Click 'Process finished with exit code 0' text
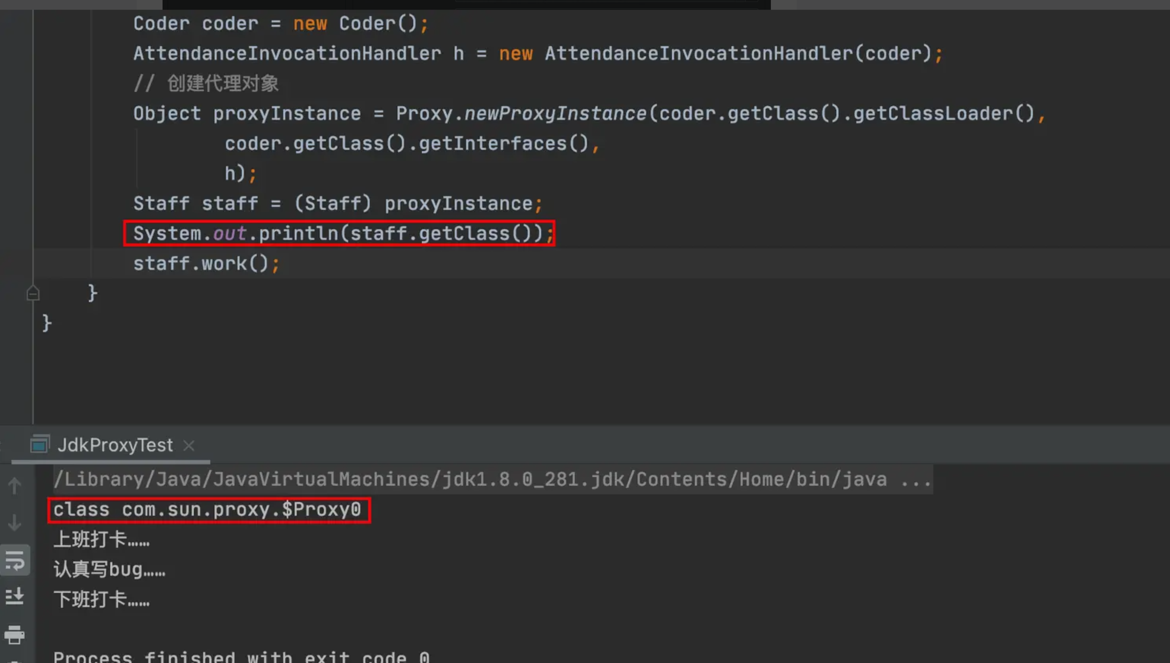 (241, 657)
